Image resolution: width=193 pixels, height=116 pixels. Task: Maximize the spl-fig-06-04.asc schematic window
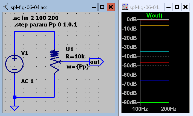(x=102, y=7)
